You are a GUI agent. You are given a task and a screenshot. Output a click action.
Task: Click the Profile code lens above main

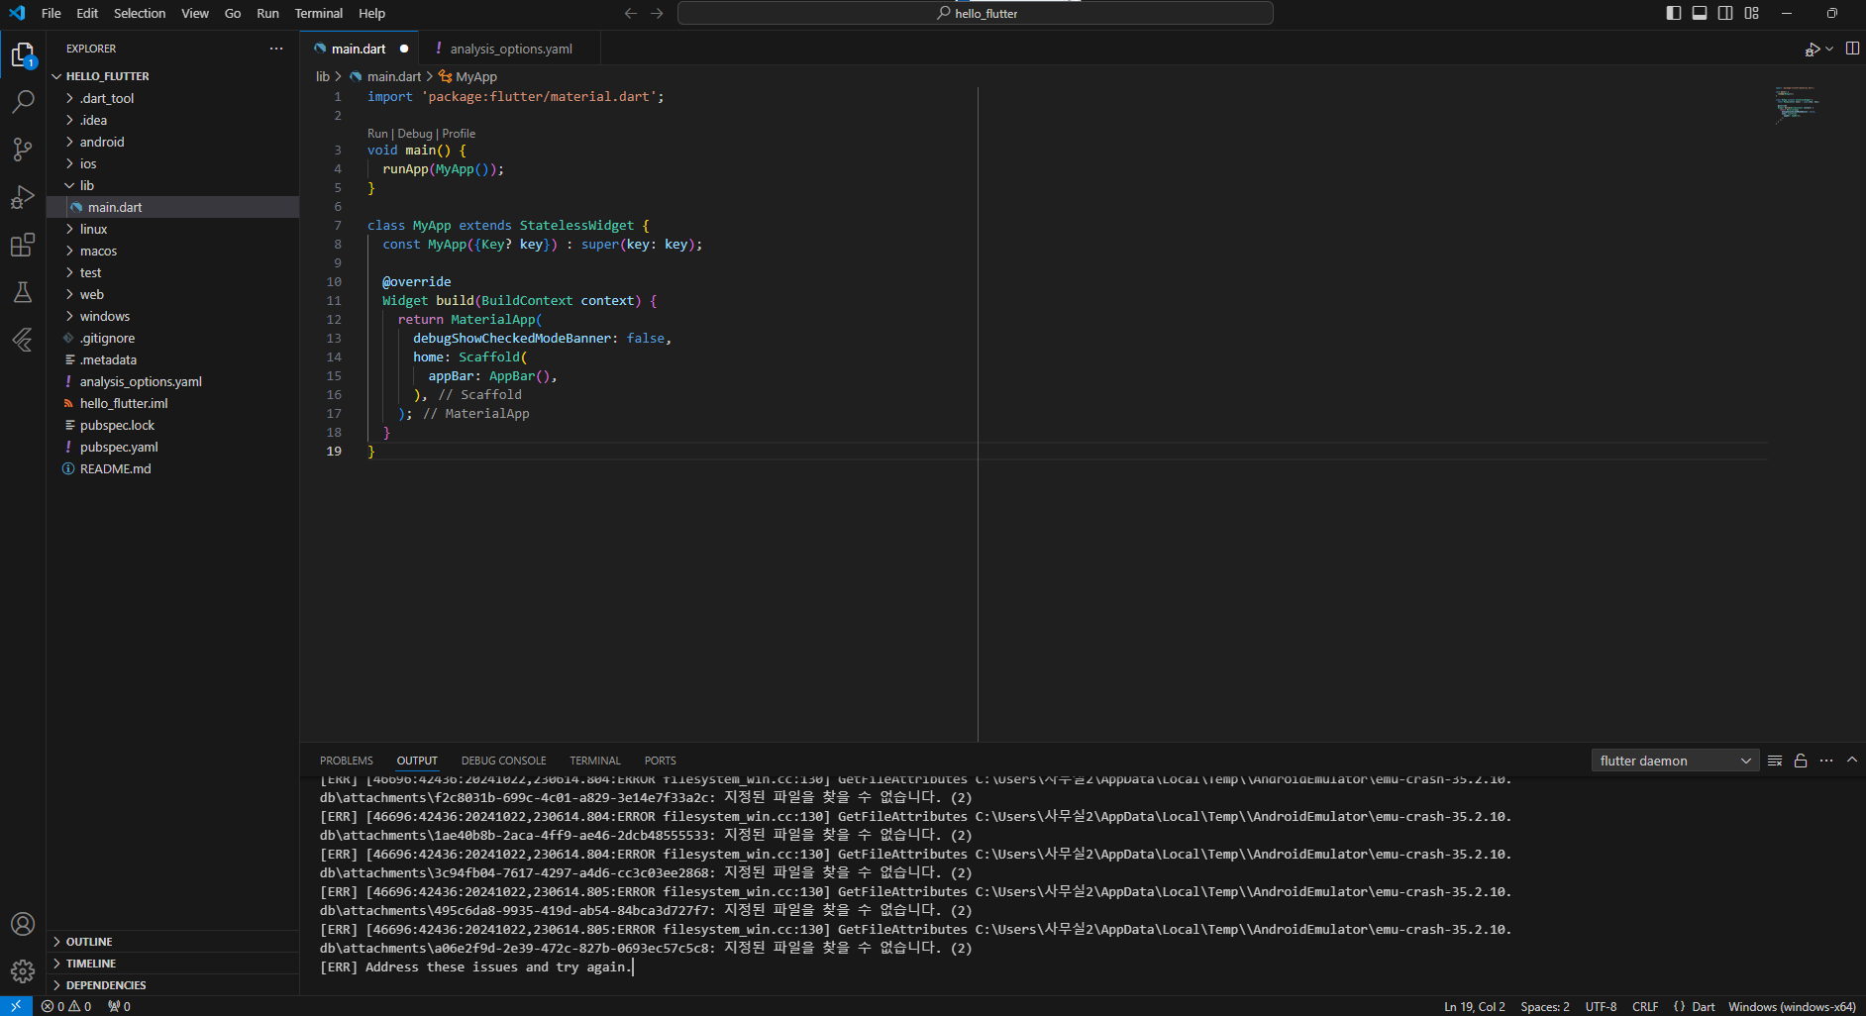[x=459, y=134]
